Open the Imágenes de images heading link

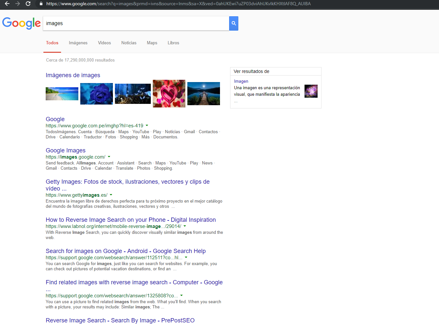[73, 75]
